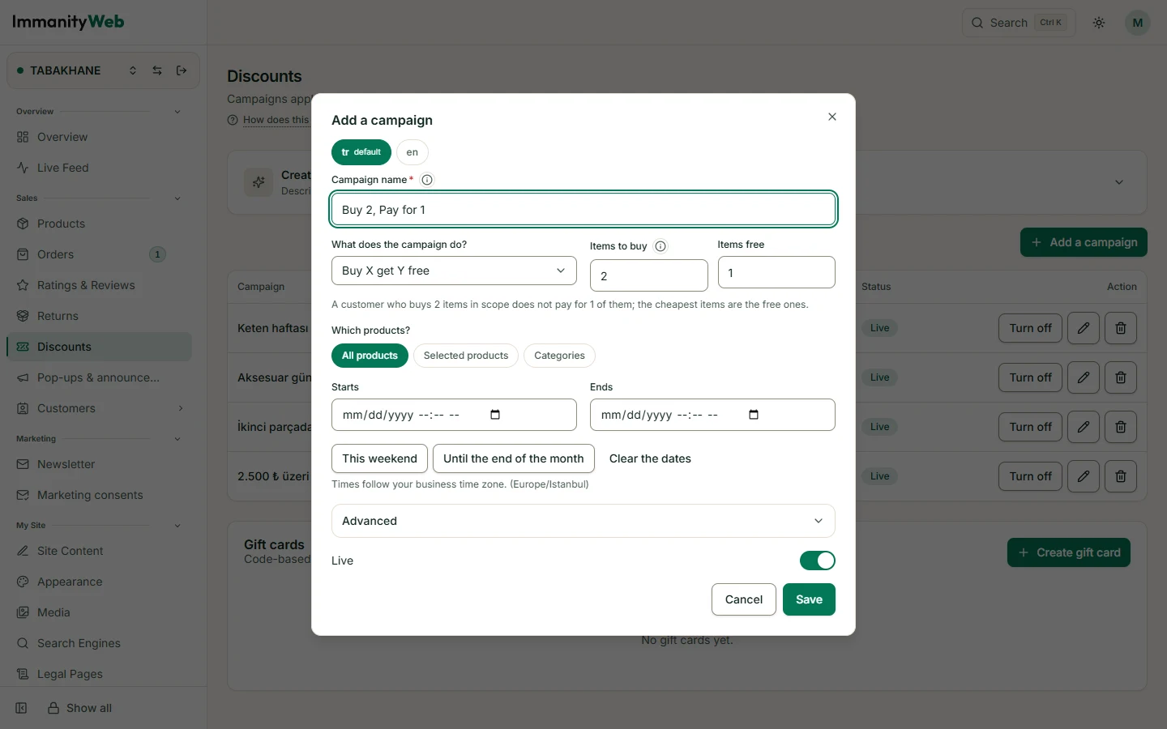Screen dimensions: 1167x729
Task: Click Until the end of the month
Action: 514,458
